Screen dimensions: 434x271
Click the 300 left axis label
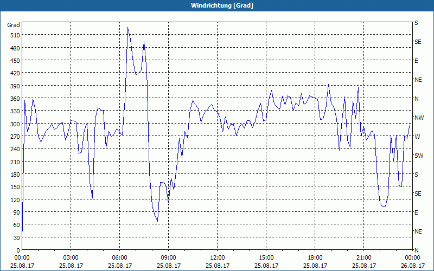(15, 124)
